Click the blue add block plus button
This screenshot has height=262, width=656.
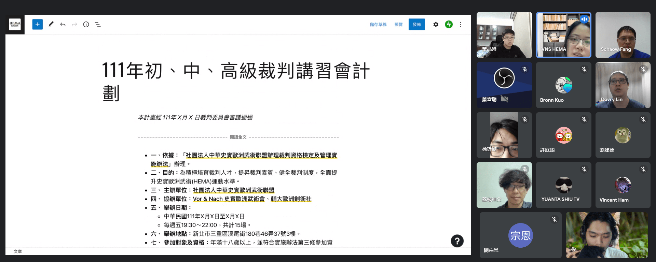[38, 25]
